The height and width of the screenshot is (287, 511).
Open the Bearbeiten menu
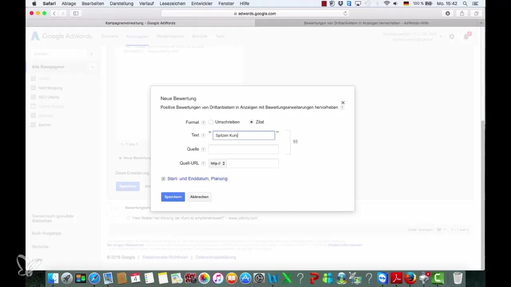coord(93,3)
